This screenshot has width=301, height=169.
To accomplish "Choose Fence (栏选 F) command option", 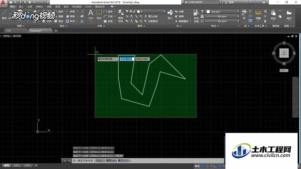I will (100, 161).
